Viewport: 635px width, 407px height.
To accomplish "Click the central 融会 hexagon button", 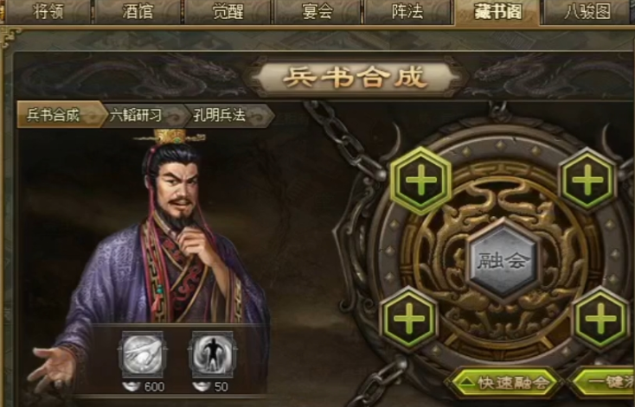I will (504, 261).
